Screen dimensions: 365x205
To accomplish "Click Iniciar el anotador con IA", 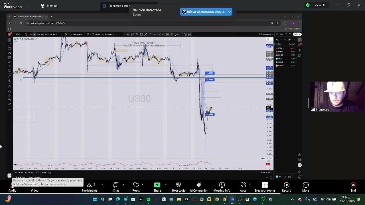I will [x=203, y=12].
